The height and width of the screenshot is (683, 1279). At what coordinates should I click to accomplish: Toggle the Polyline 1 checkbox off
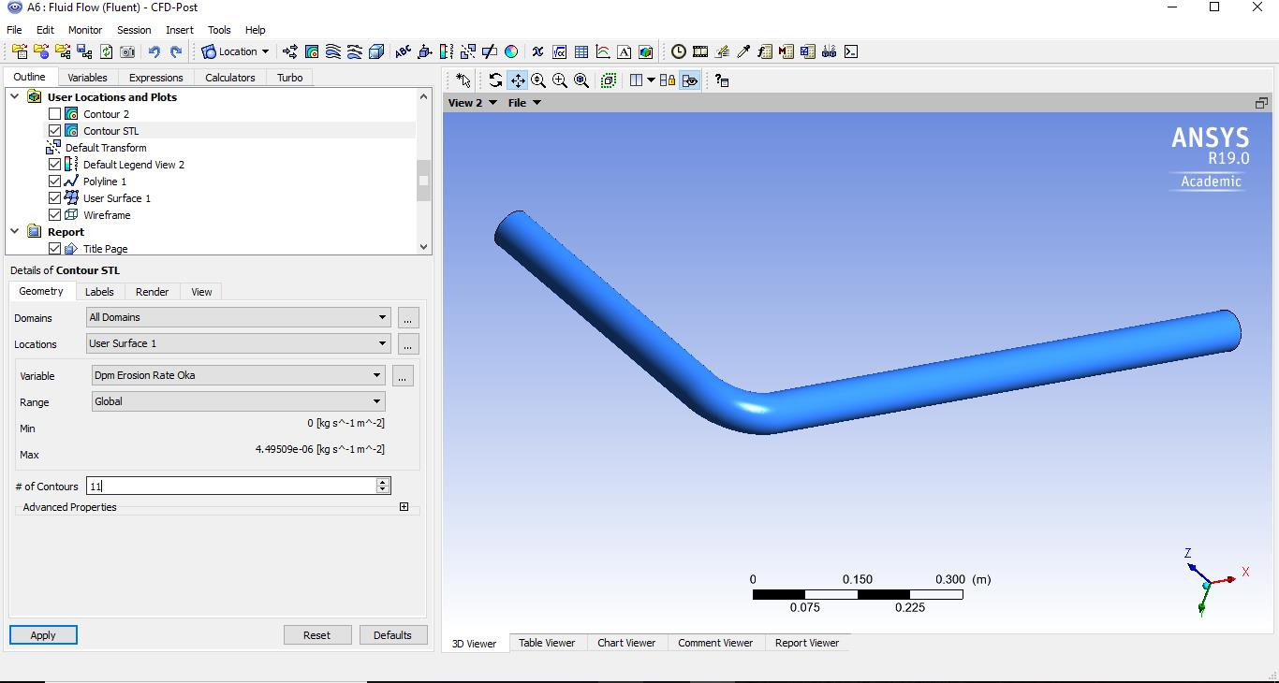54,182
